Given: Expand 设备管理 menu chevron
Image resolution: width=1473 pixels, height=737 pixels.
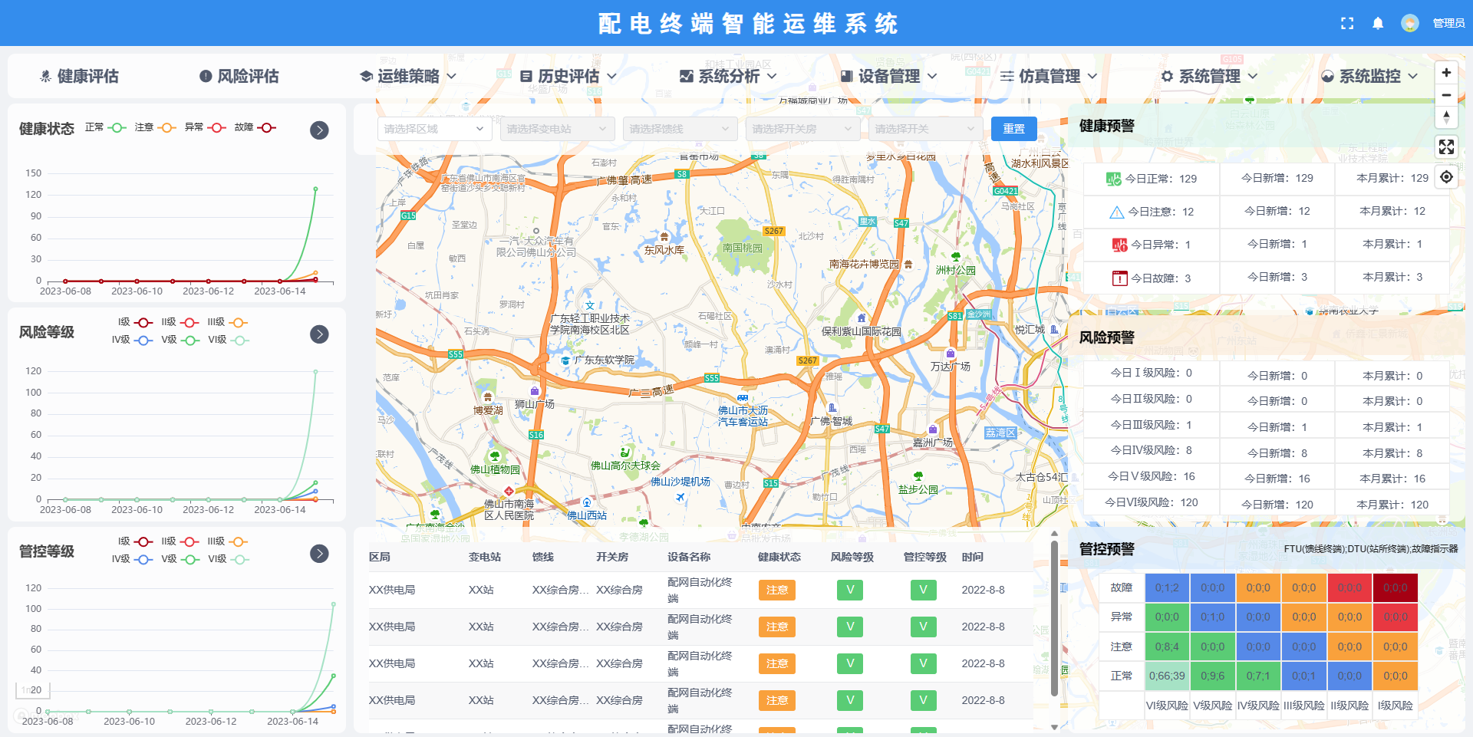Looking at the screenshot, I should (x=932, y=76).
